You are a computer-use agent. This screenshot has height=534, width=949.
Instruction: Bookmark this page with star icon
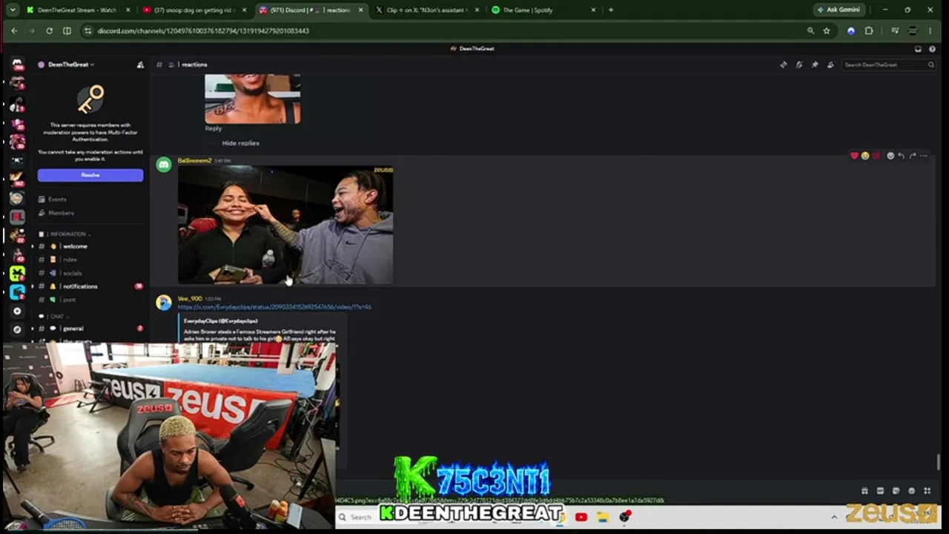(x=827, y=30)
